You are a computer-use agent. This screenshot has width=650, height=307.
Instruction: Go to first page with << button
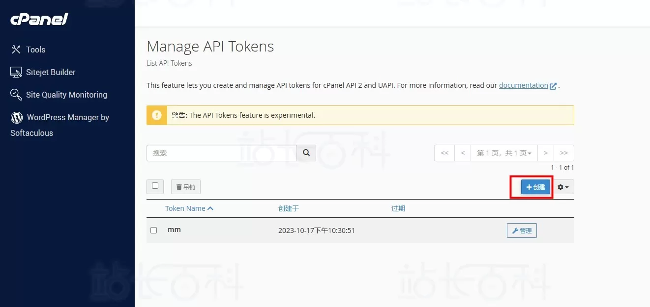pyautogui.click(x=444, y=153)
